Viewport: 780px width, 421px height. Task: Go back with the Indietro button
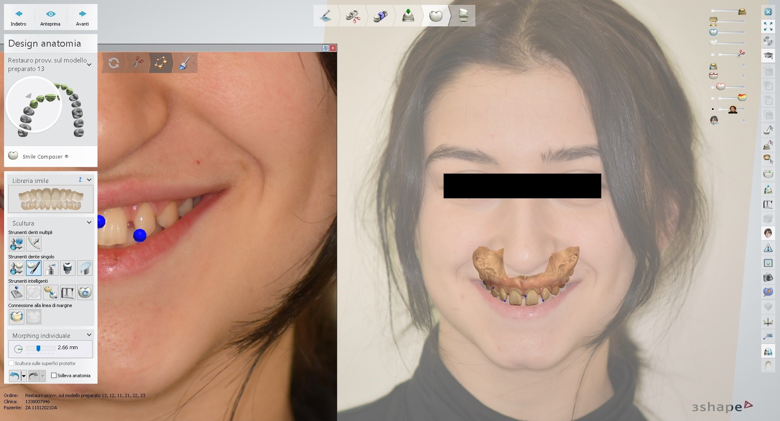(x=18, y=18)
